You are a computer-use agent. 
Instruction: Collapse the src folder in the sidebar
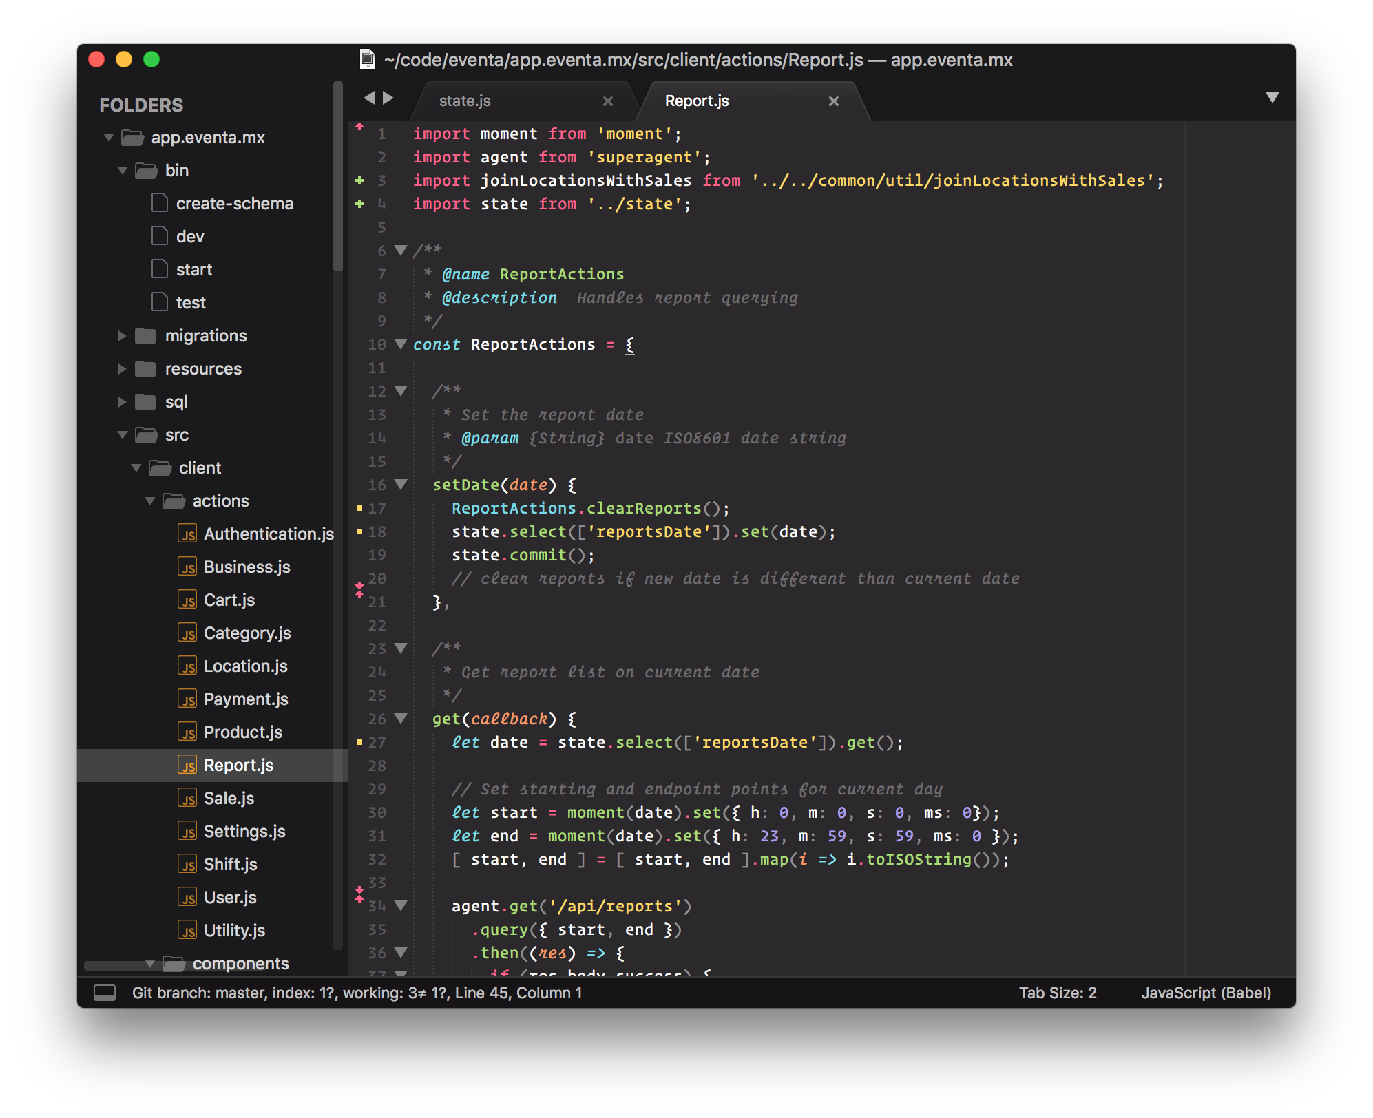coord(121,434)
